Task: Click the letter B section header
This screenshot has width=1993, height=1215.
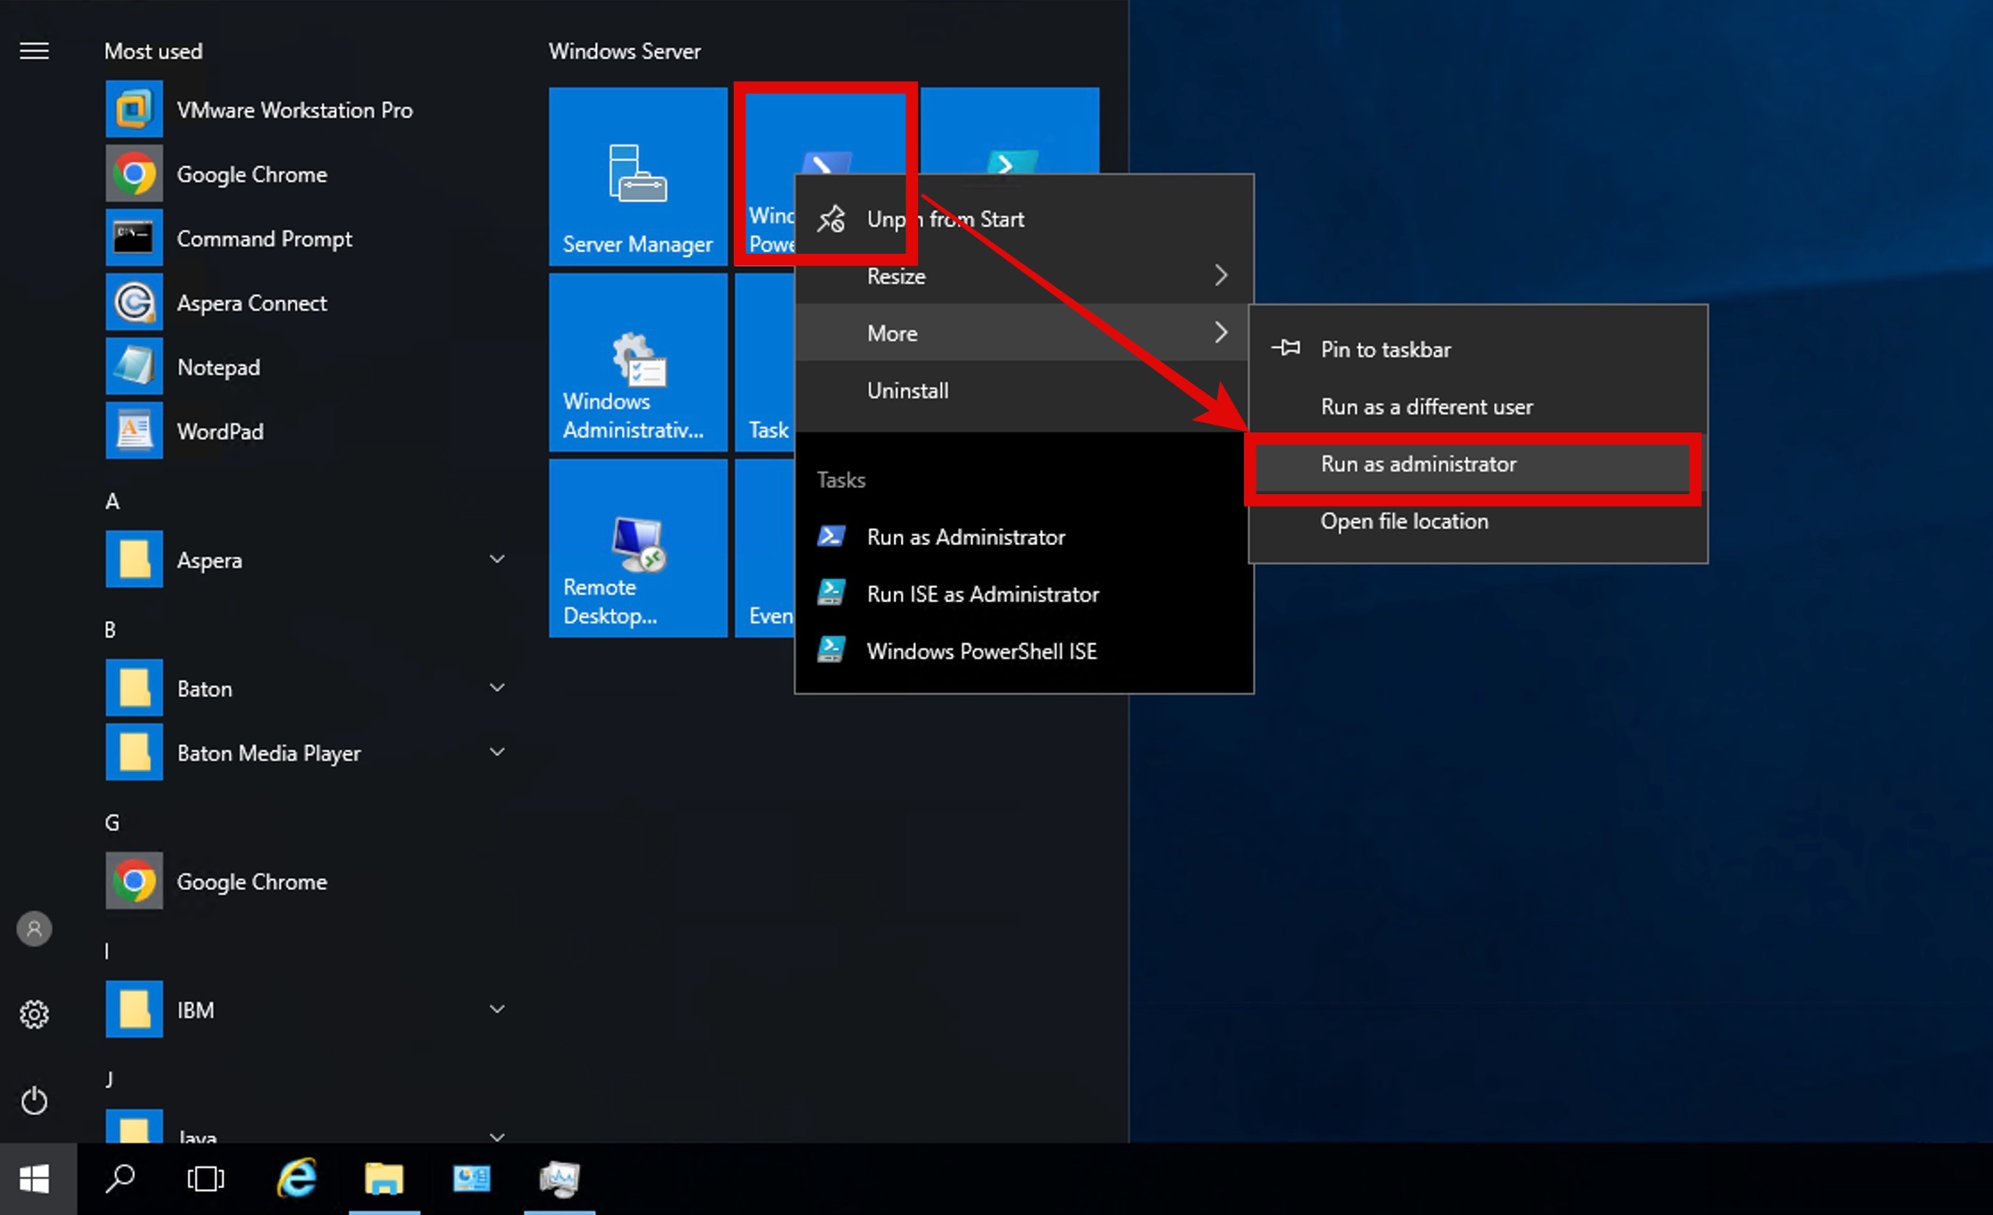Action: click(111, 630)
